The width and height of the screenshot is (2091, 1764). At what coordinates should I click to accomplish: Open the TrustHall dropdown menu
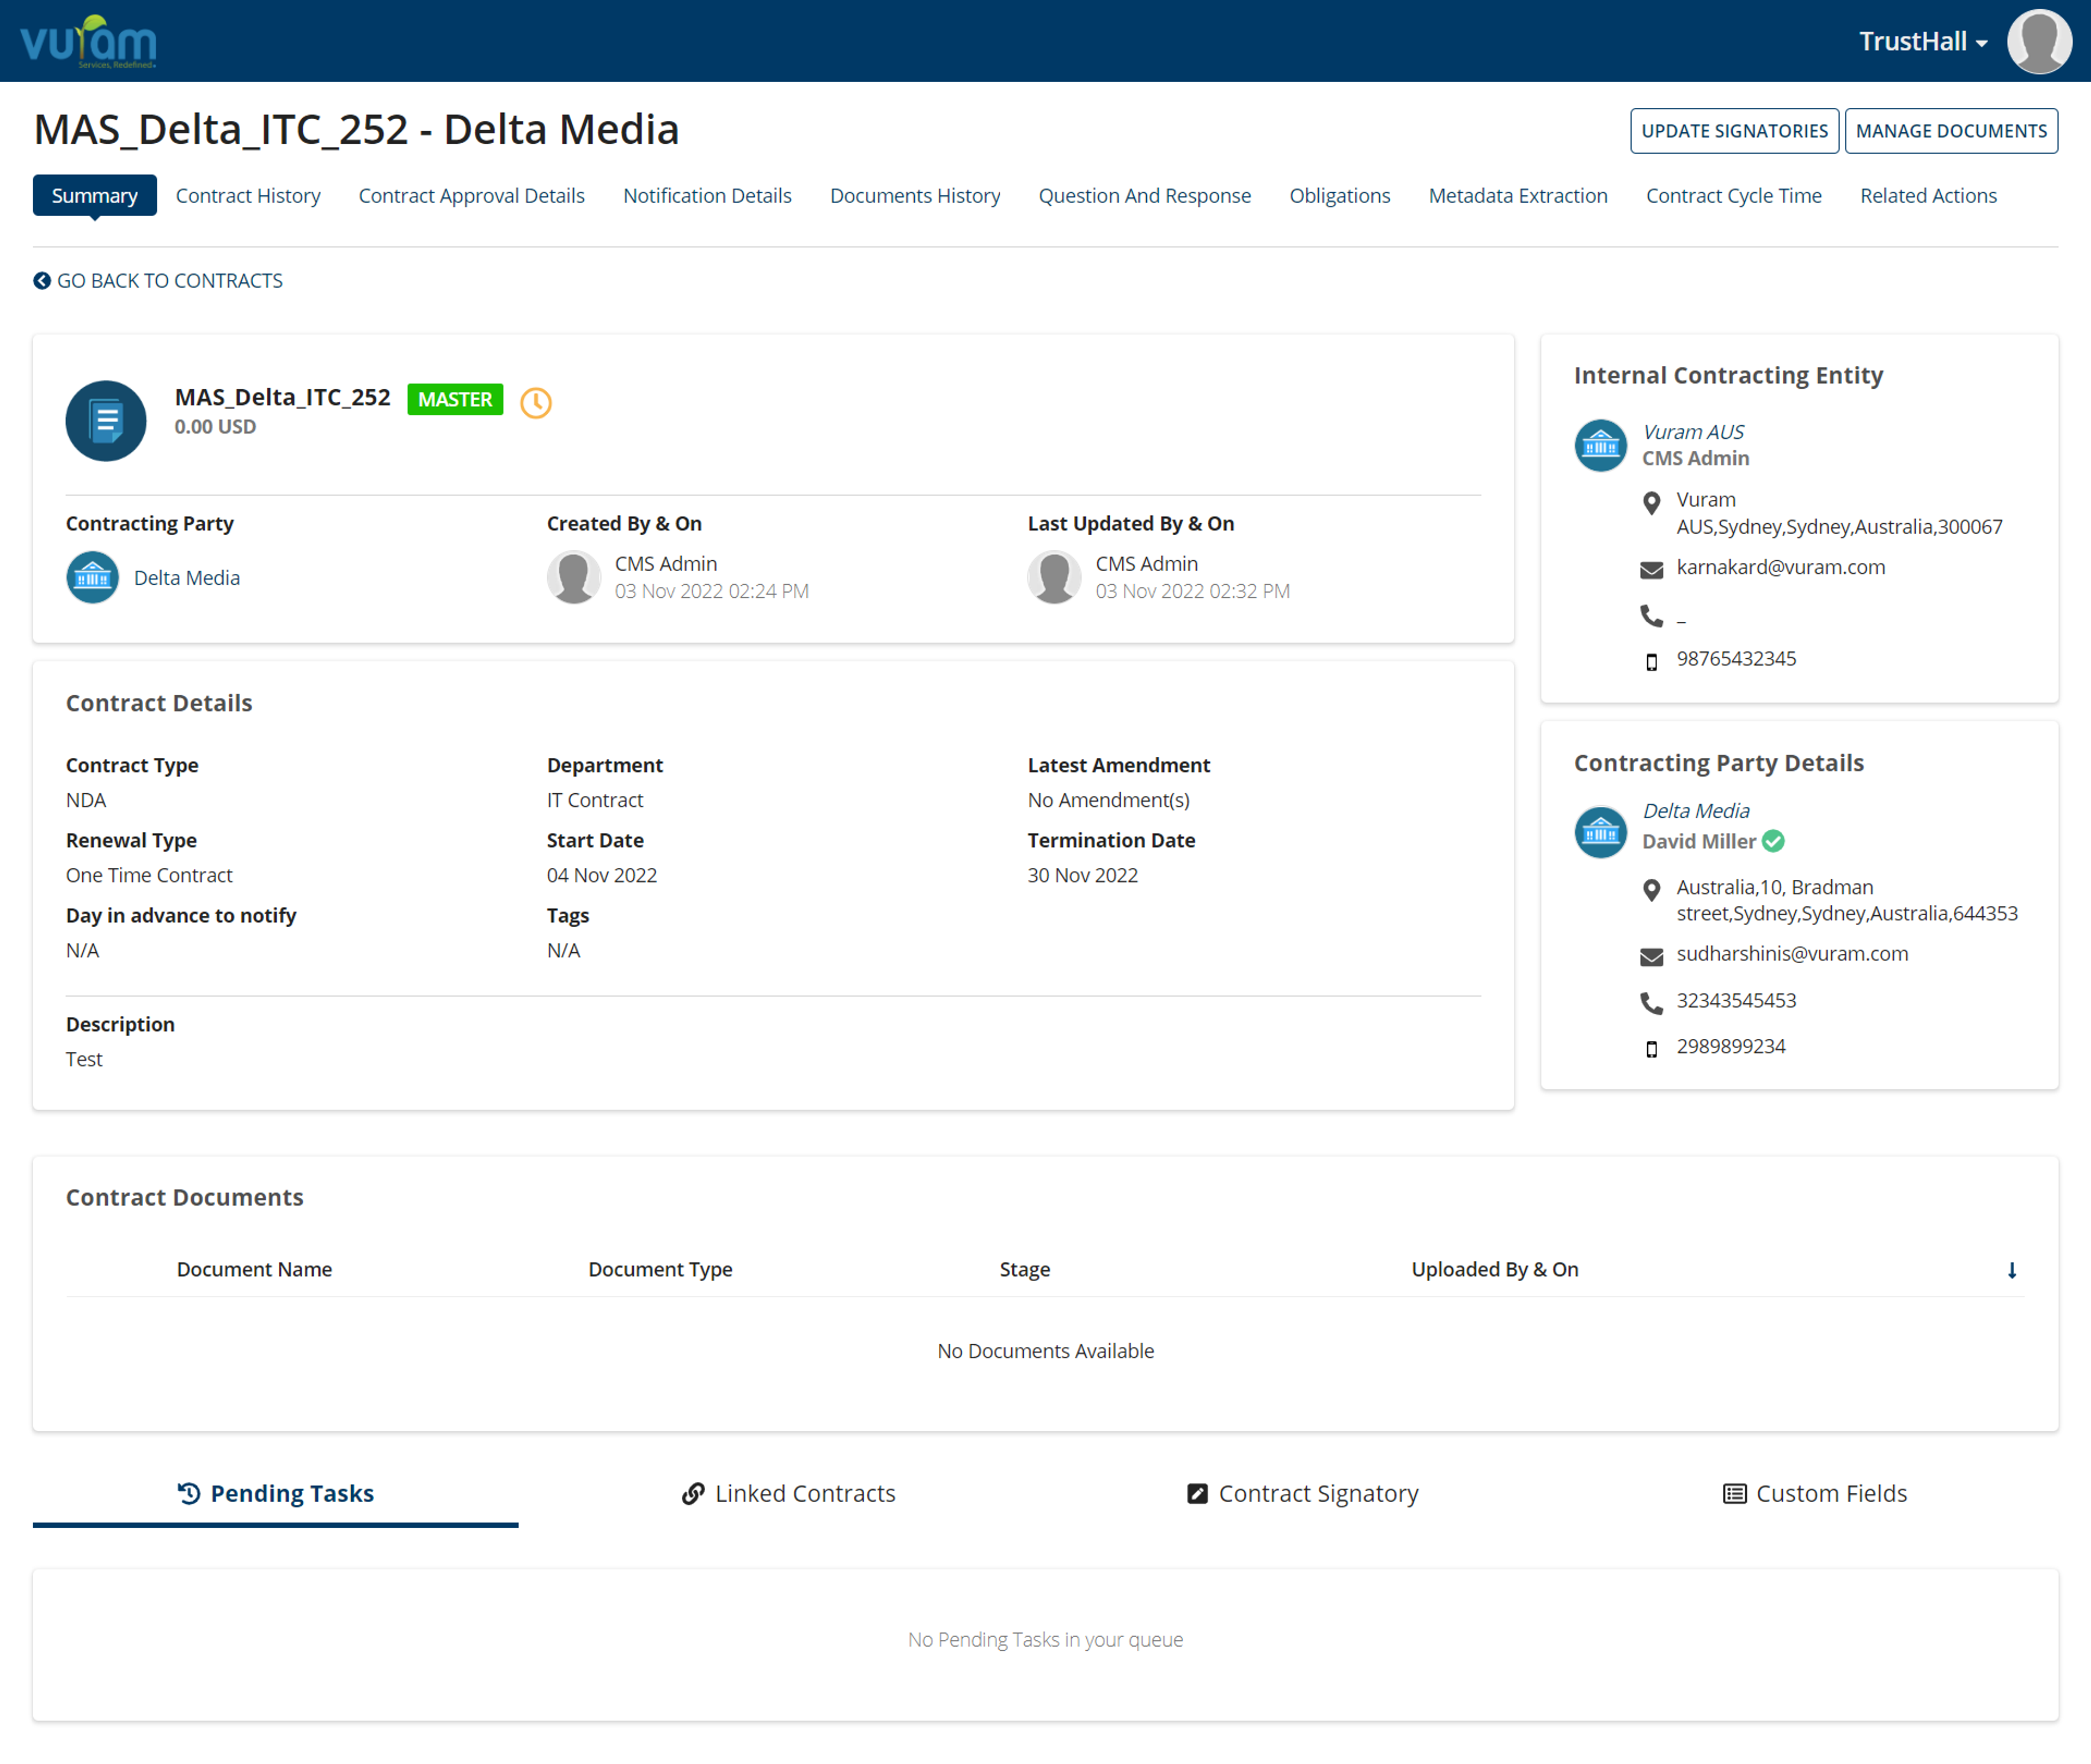coord(1923,41)
